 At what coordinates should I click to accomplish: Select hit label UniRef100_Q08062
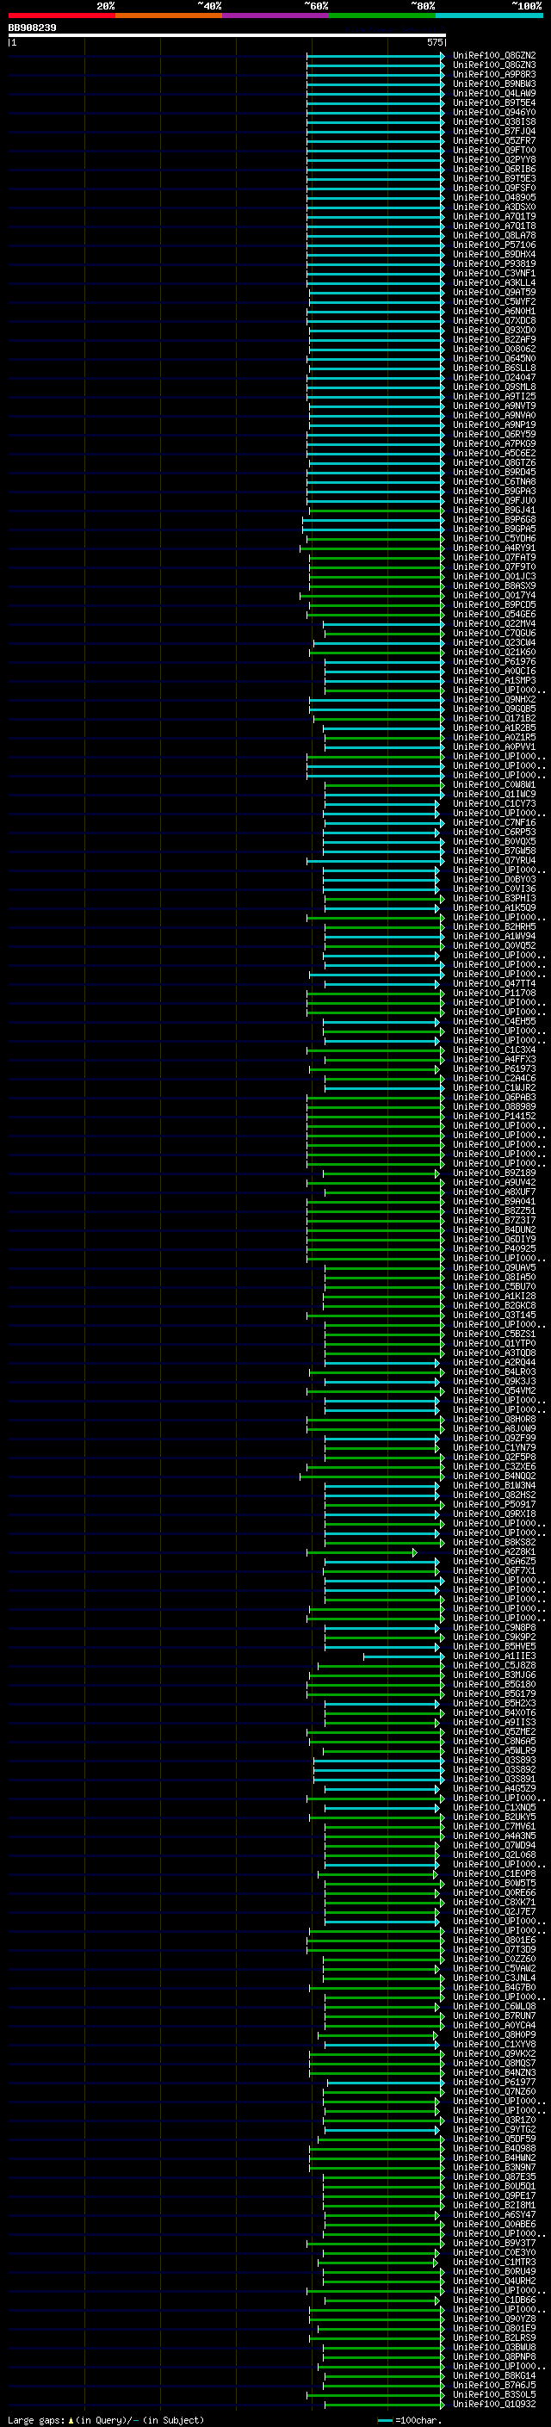pyautogui.click(x=494, y=349)
